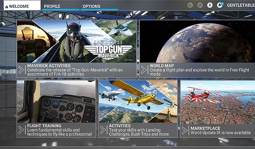This screenshot has width=255, height=149.
Task: Open the friends group icon in top bar
Action: click(200, 5)
